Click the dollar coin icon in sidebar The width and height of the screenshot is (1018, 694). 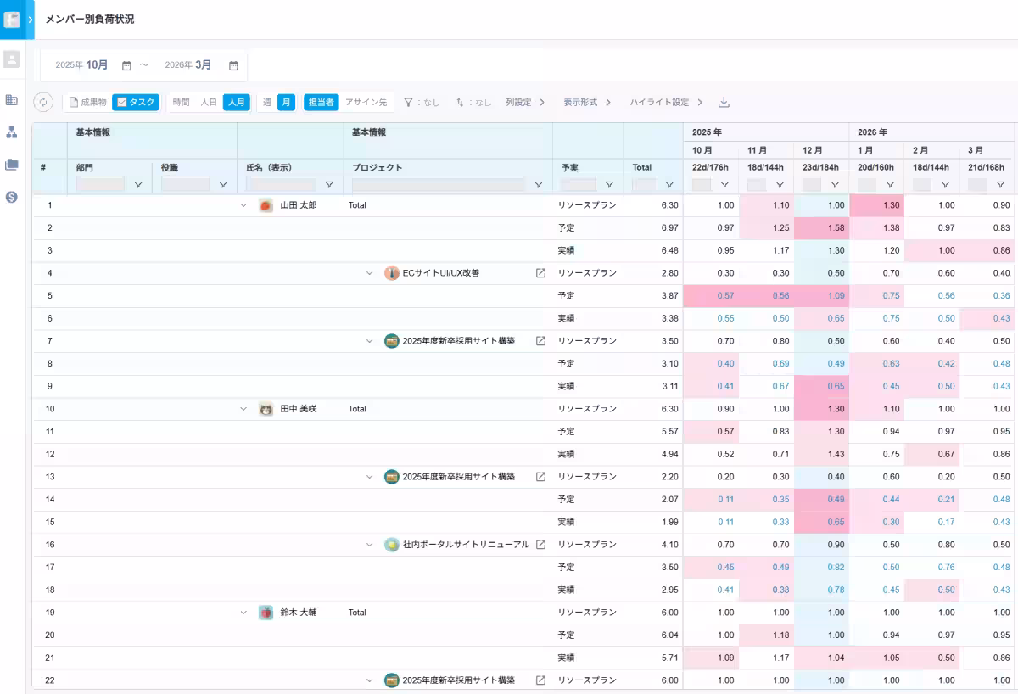11,197
